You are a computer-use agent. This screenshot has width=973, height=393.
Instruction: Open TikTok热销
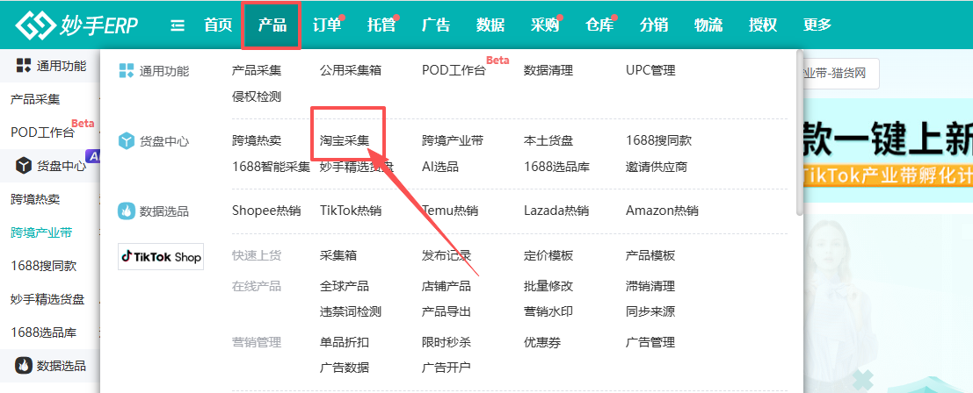[351, 211]
